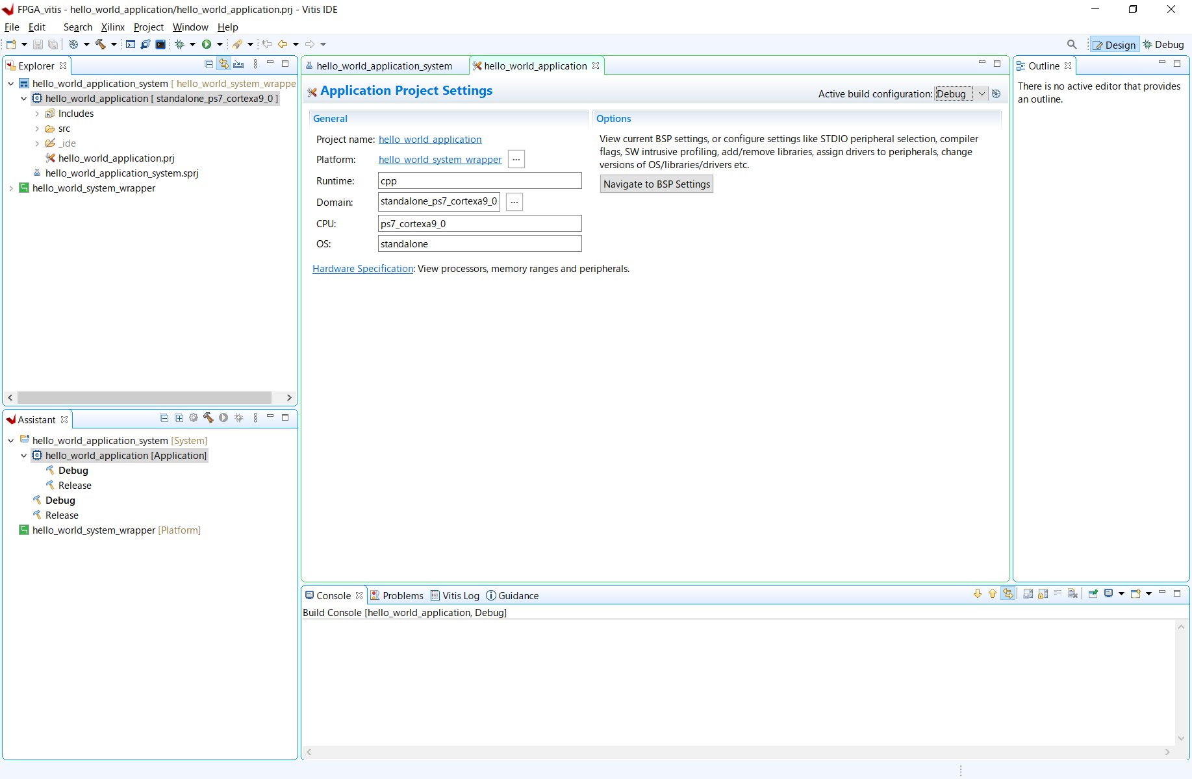Open the File menu
1192x779 pixels.
(x=12, y=27)
